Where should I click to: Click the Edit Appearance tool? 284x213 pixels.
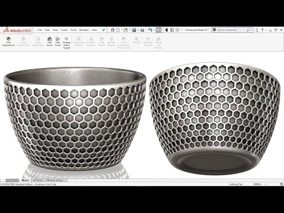[8, 41]
